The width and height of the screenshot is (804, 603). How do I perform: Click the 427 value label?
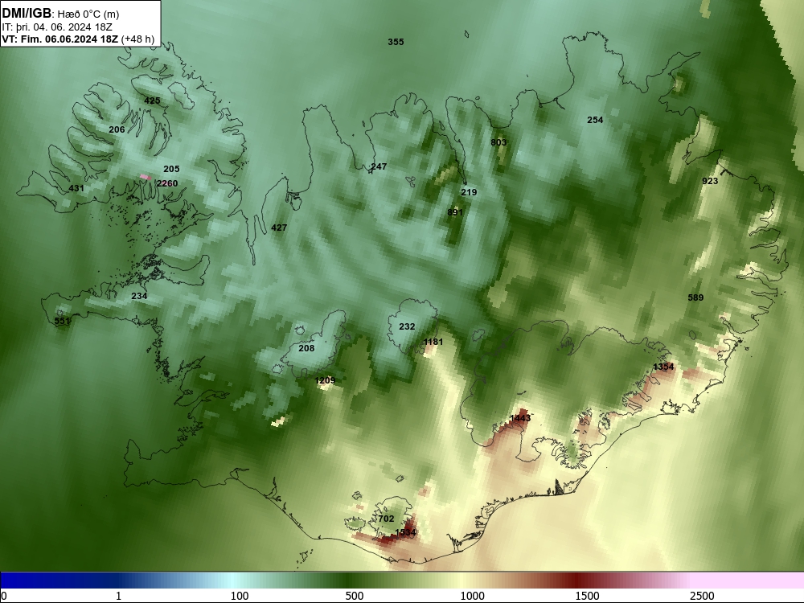(x=279, y=228)
